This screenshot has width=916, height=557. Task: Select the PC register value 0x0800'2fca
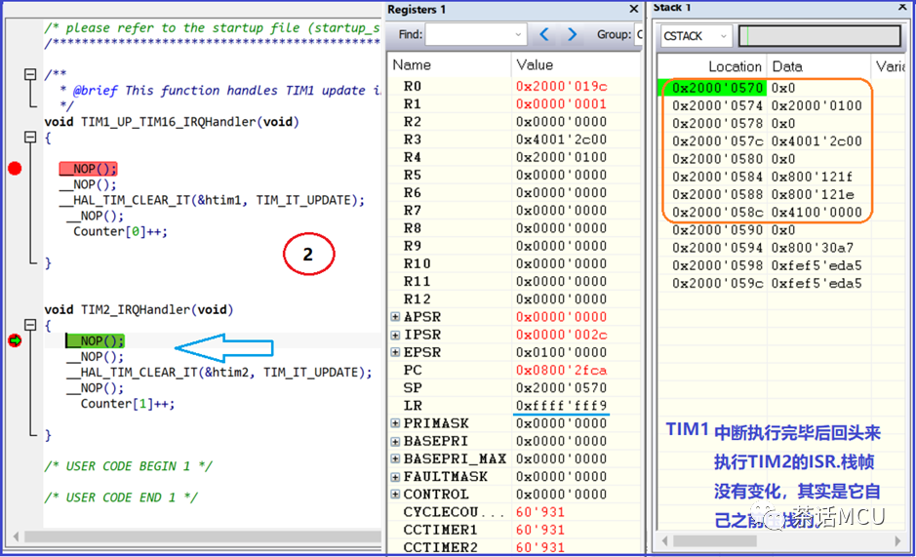click(x=561, y=371)
